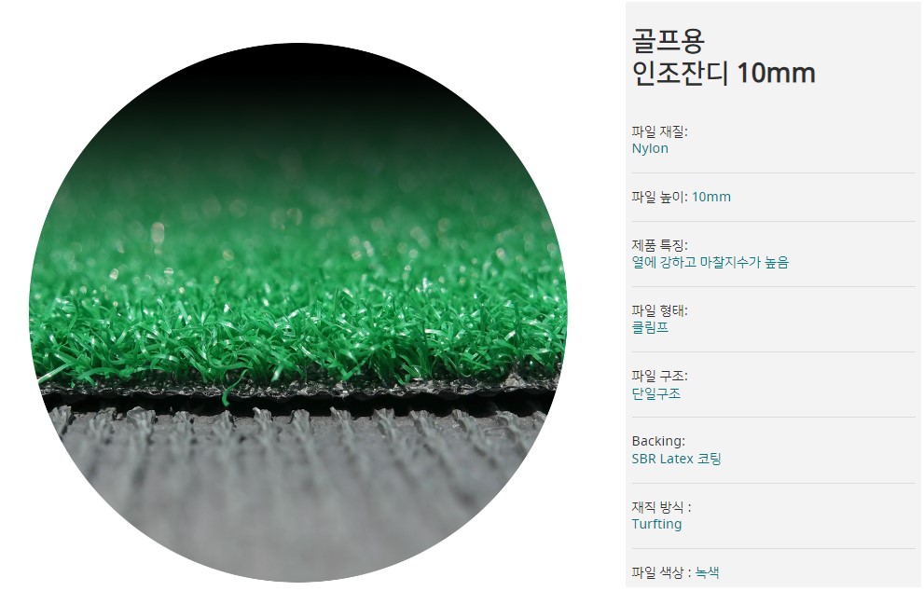
Task: Click the 재직 방식 label
Action: pyautogui.click(x=661, y=507)
